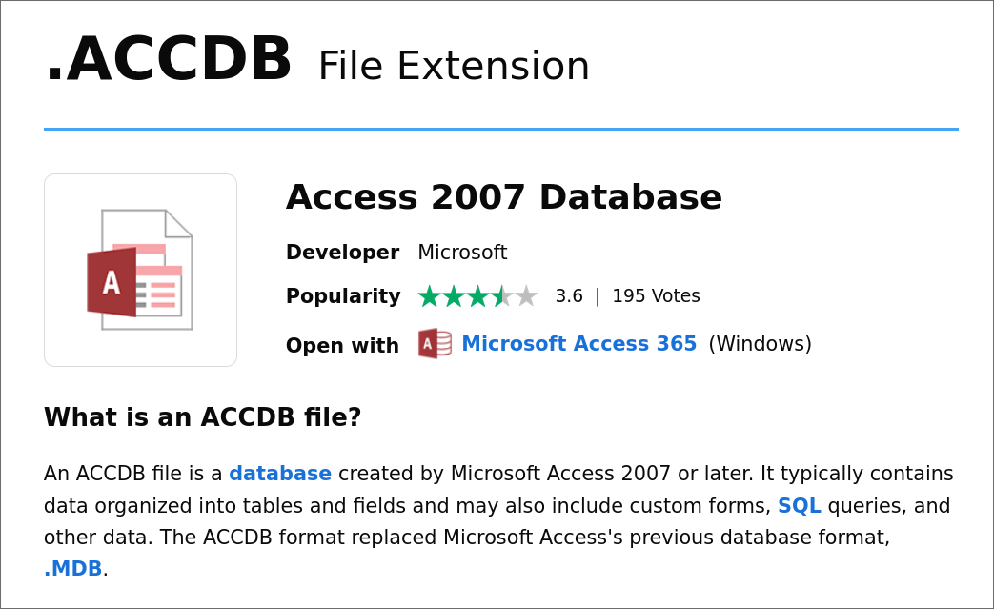This screenshot has height=609, width=994.
Task: Click the 'File Extension' title text
Action: click(454, 66)
